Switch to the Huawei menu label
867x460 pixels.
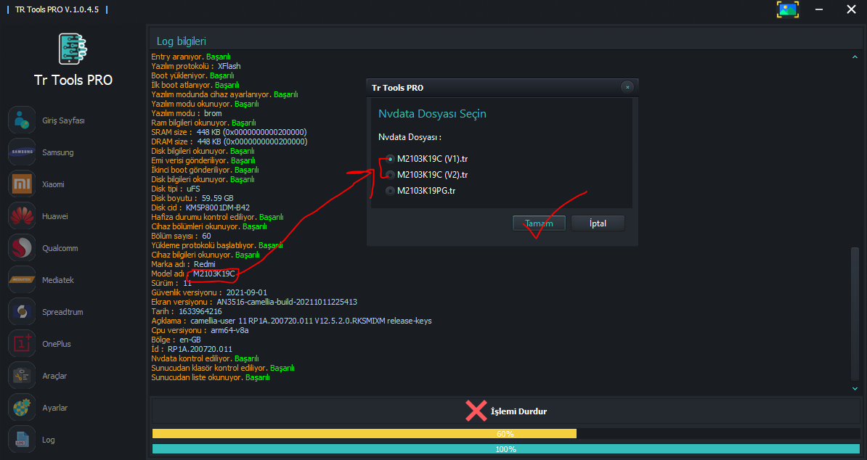pos(55,216)
